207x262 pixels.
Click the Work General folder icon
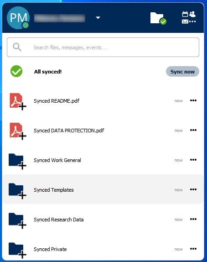tap(17, 161)
